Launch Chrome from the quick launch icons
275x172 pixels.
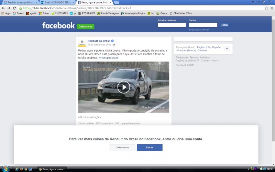(x=26, y=169)
